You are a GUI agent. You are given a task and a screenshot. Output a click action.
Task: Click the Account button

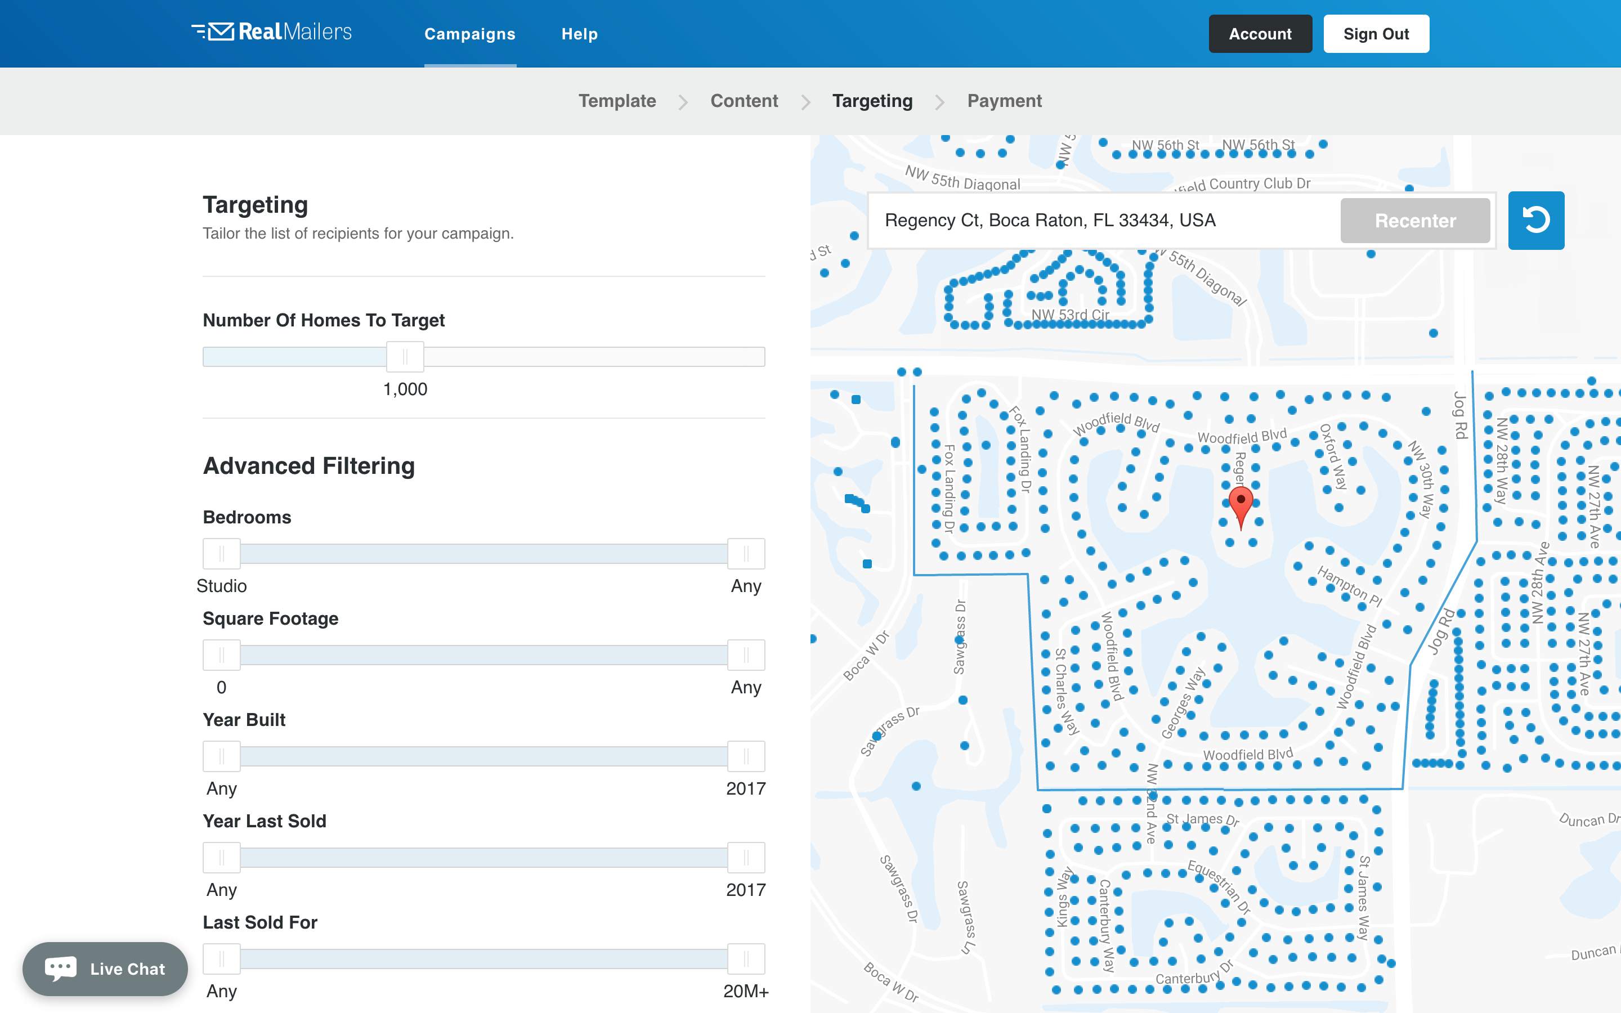(1259, 34)
